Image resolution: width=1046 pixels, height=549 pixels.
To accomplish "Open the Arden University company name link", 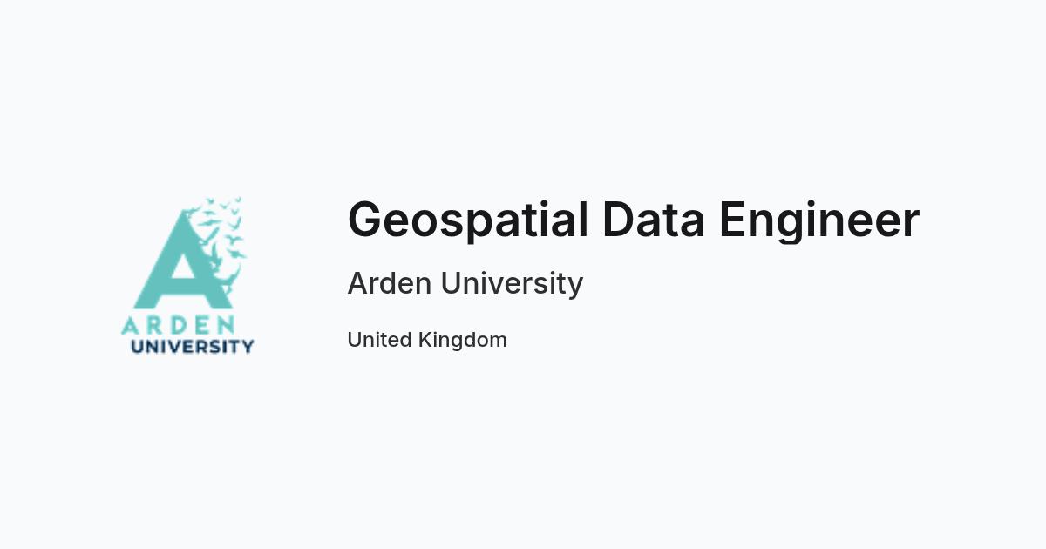I will (x=465, y=283).
